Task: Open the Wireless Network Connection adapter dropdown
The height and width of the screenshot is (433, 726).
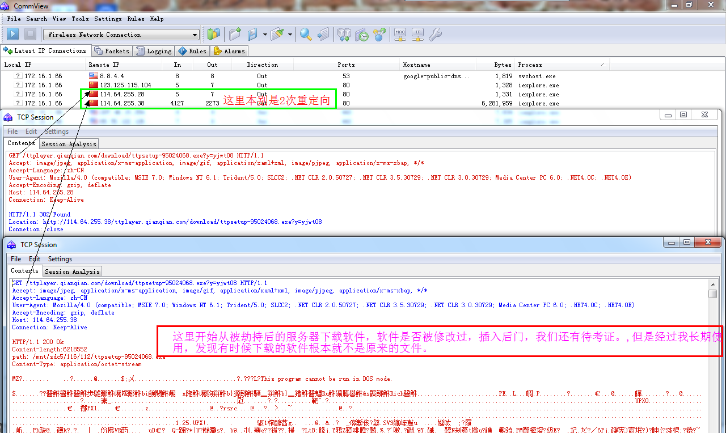Action: click(121, 35)
